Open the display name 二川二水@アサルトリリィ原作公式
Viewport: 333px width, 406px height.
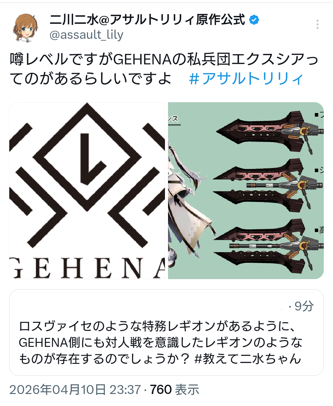[x=147, y=20]
